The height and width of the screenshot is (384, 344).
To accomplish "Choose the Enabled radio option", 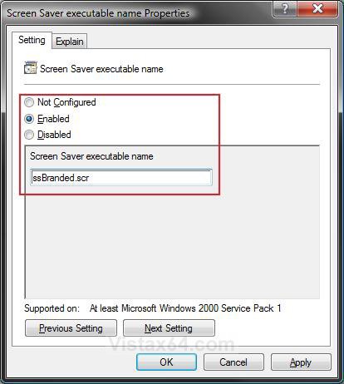I will tap(29, 119).
